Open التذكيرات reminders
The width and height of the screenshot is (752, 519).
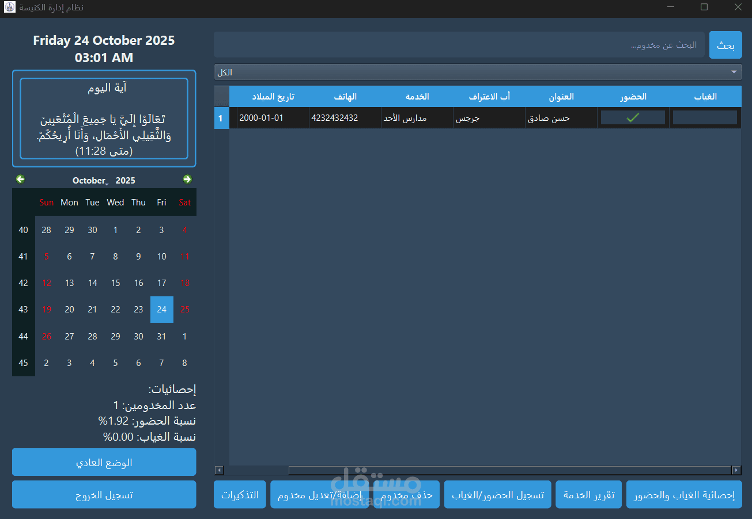point(240,494)
